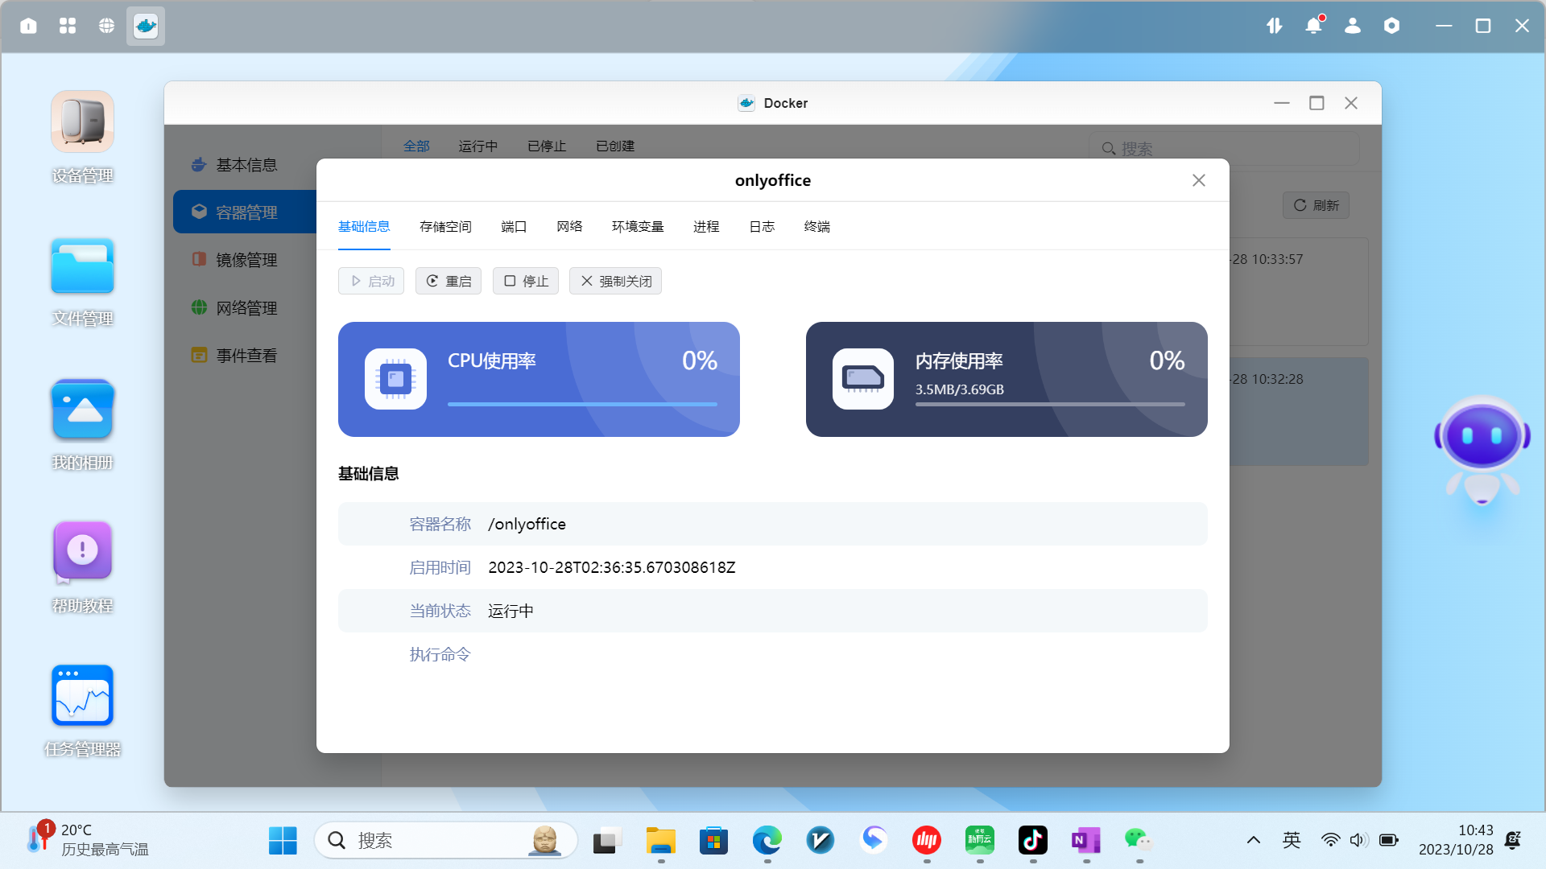Click the 重启 restart button
Image resolution: width=1546 pixels, height=869 pixels.
pyautogui.click(x=449, y=281)
